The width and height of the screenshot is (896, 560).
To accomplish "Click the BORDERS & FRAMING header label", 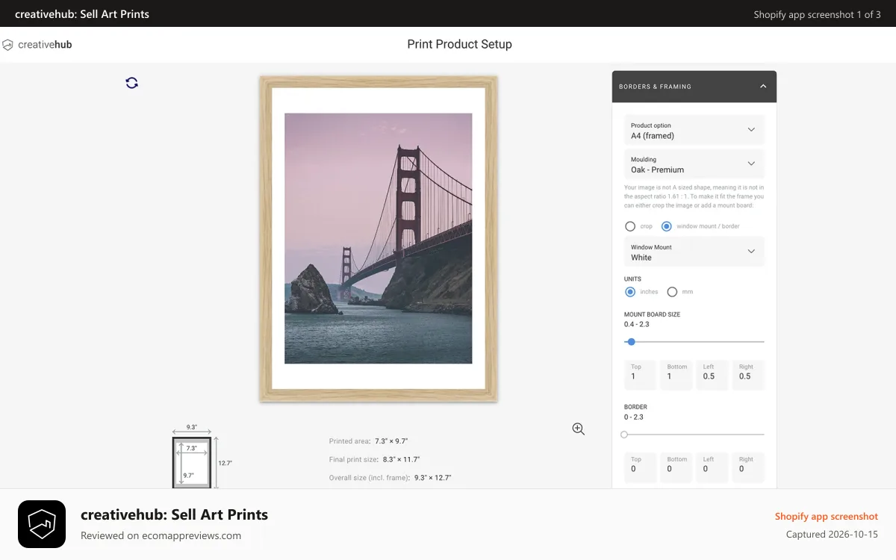I will click(x=656, y=87).
